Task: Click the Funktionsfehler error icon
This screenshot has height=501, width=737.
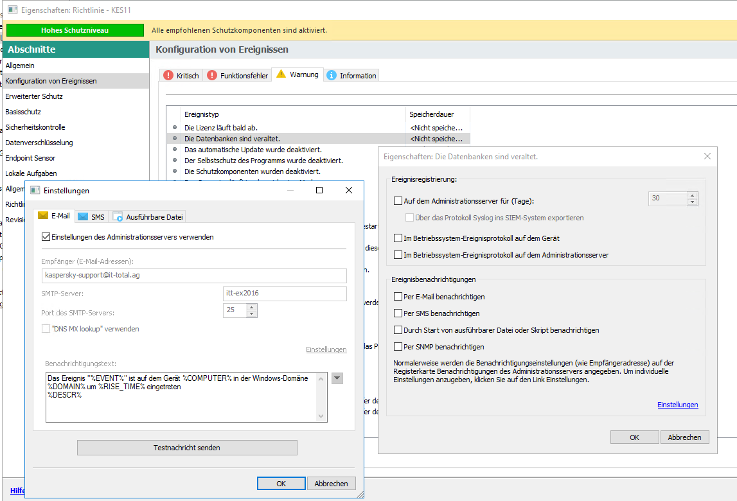Action: 212,76
